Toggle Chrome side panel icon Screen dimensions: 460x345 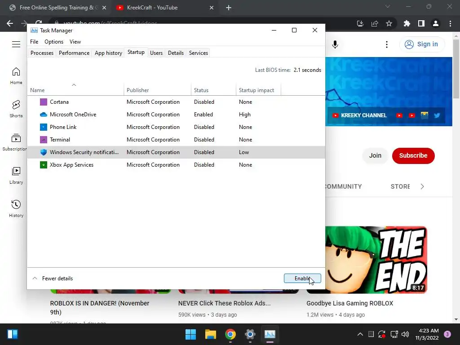pos(421,23)
